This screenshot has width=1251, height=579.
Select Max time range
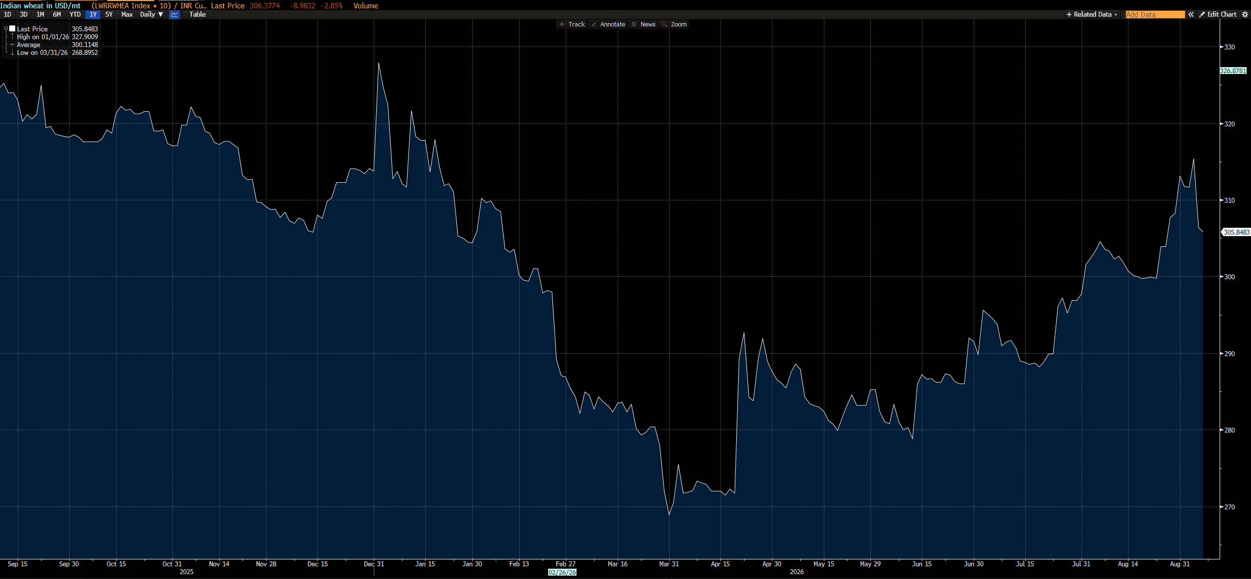pos(127,15)
